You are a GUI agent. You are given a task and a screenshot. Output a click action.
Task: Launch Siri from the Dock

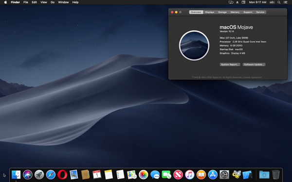coord(28,175)
